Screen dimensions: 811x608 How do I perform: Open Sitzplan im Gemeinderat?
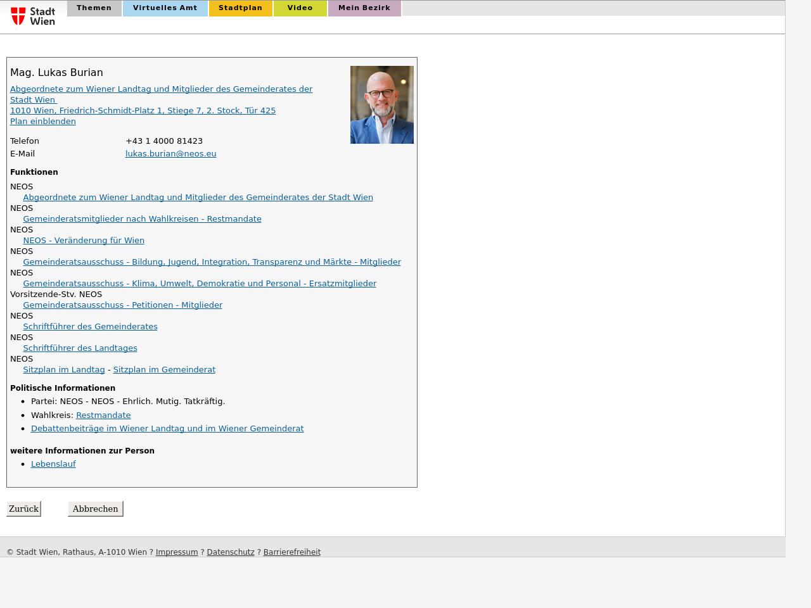coord(164,370)
